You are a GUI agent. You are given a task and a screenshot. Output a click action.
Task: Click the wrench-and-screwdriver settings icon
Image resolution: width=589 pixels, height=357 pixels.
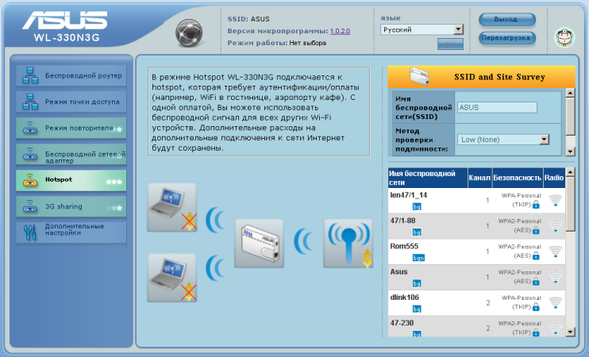point(29,232)
